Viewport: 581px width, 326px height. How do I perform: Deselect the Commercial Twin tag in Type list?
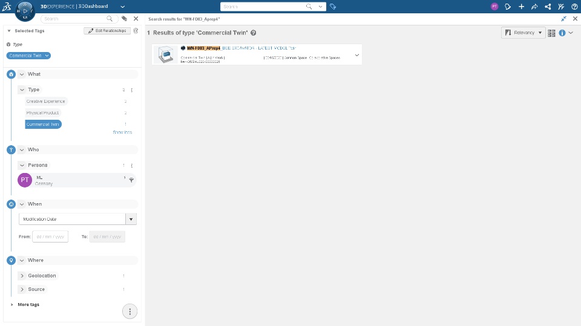[43, 124]
